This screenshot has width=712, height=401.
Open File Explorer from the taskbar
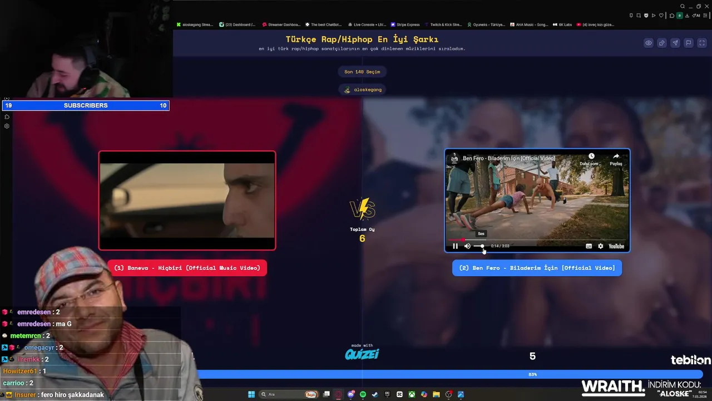[x=436, y=394]
